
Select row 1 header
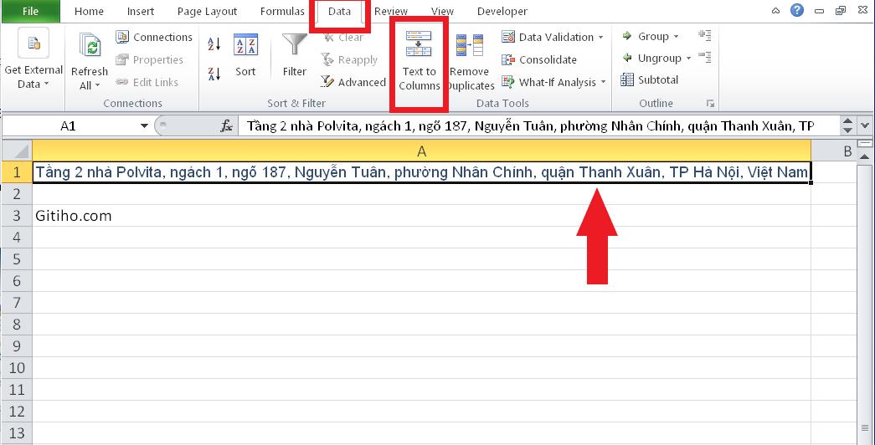17,172
